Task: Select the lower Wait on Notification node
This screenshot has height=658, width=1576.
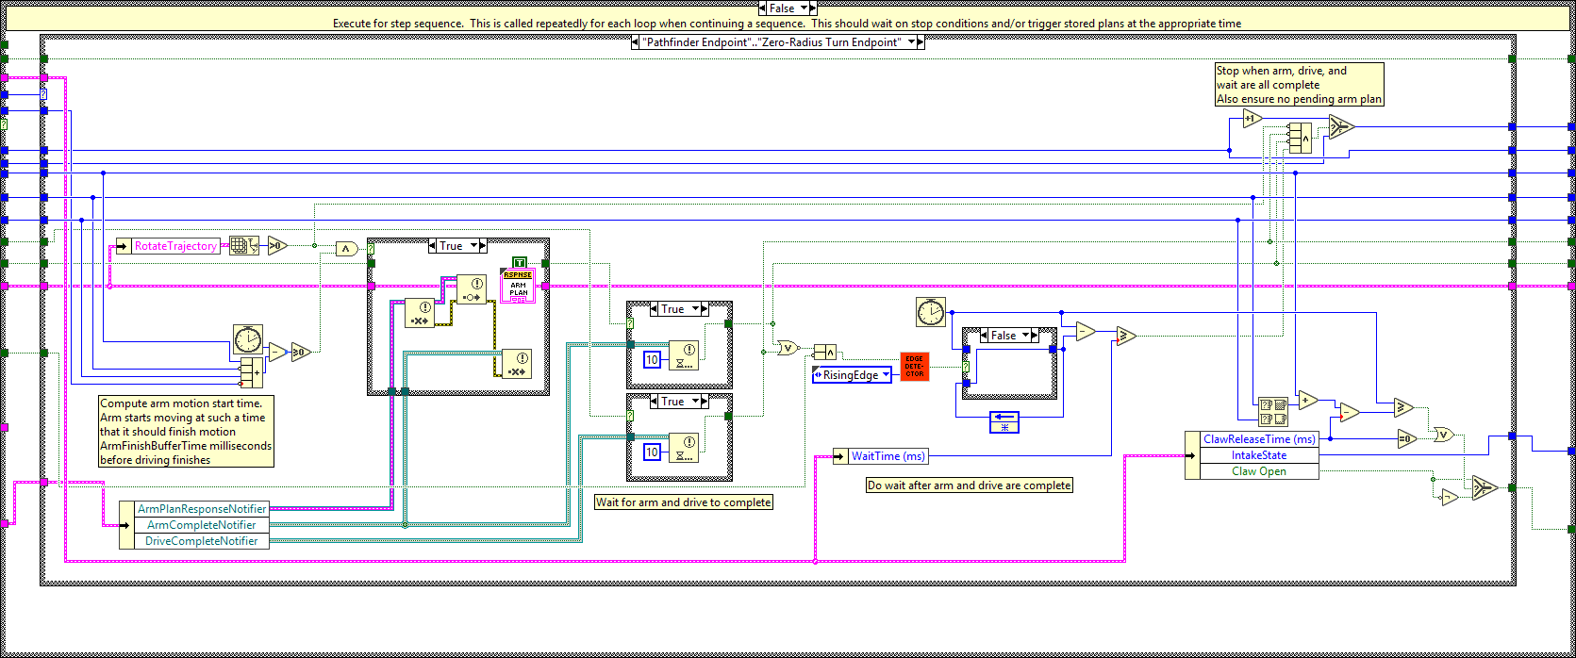Action: point(684,449)
